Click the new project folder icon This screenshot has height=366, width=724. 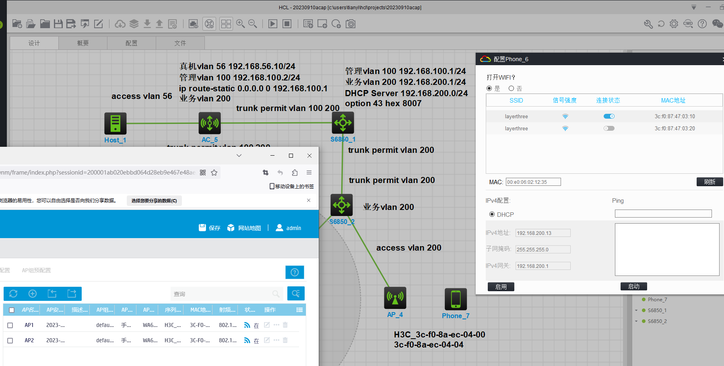pyautogui.click(x=17, y=24)
